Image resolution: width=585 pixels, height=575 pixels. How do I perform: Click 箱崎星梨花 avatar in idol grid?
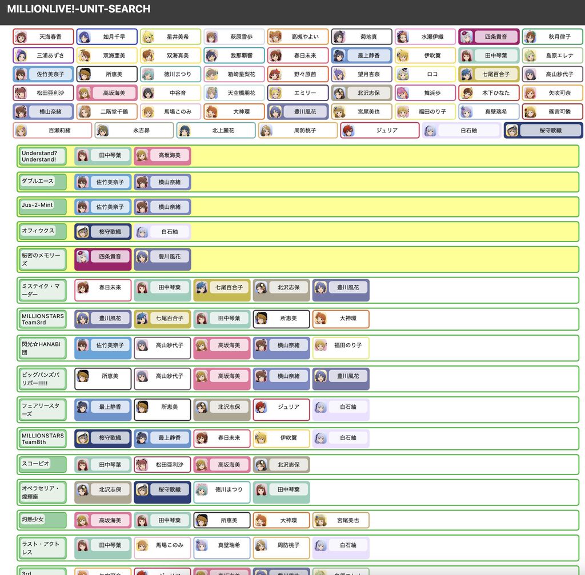[x=211, y=74]
